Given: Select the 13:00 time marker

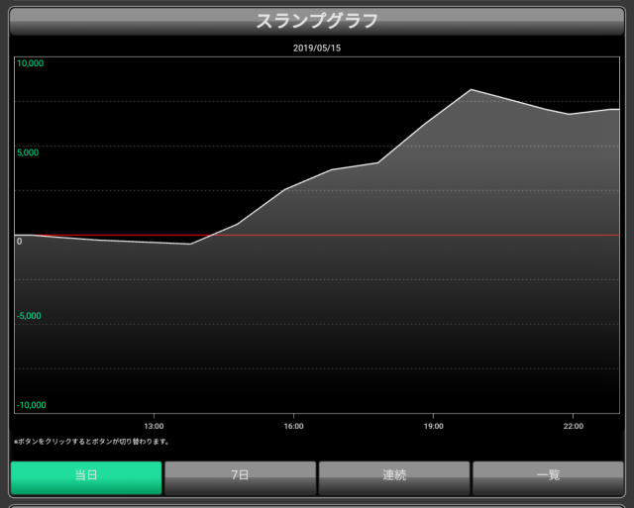Looking at the screenshot, I should pos(154,427).
